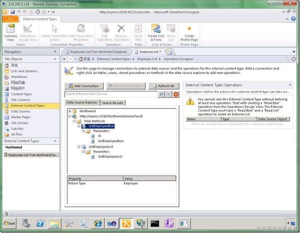Click home icon in breadcrumb bar
This screenshot has width=300, height=233.
[81, 59]
